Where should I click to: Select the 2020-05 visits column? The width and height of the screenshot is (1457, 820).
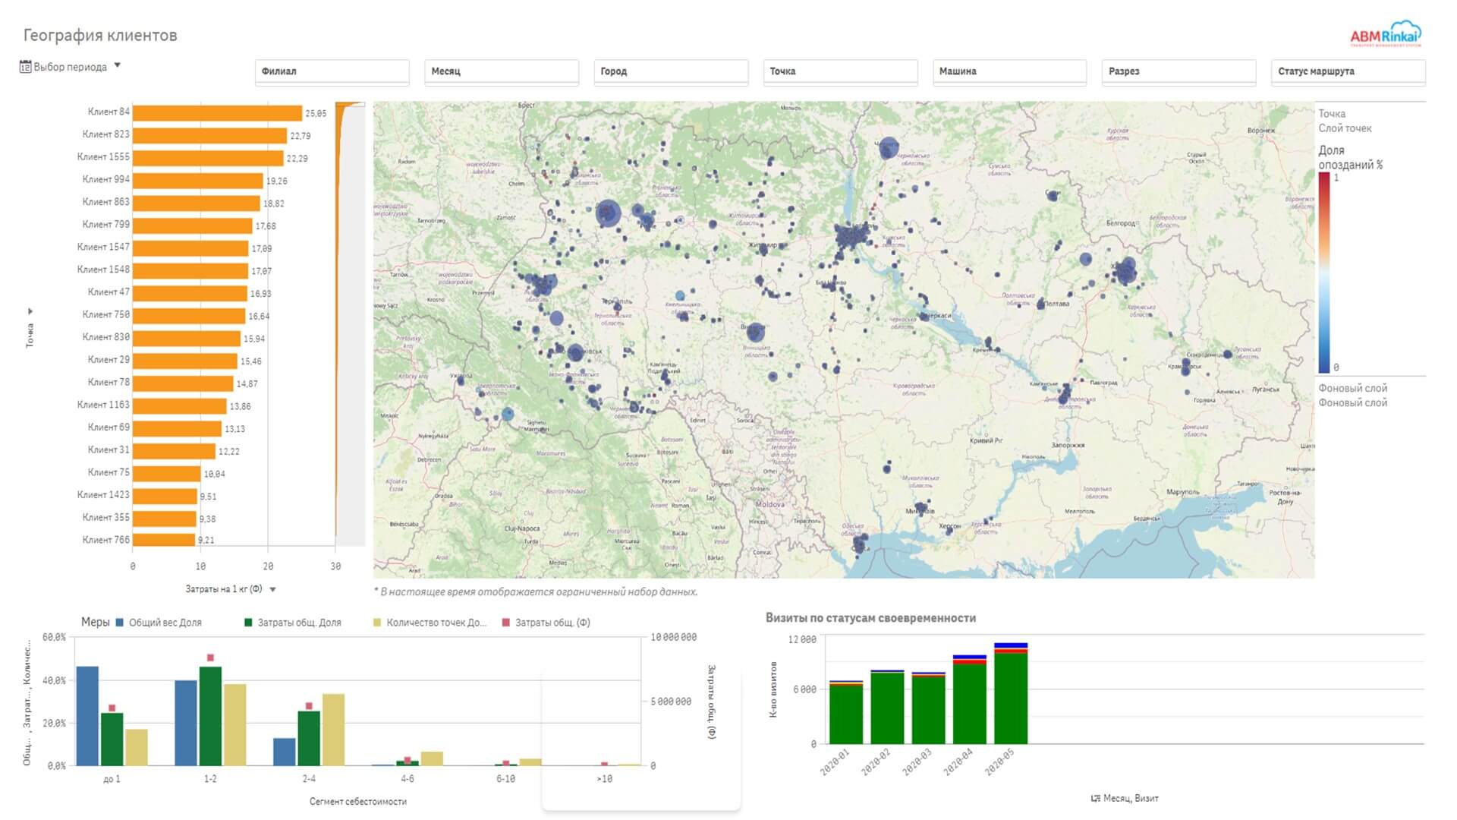[1011, 693]
